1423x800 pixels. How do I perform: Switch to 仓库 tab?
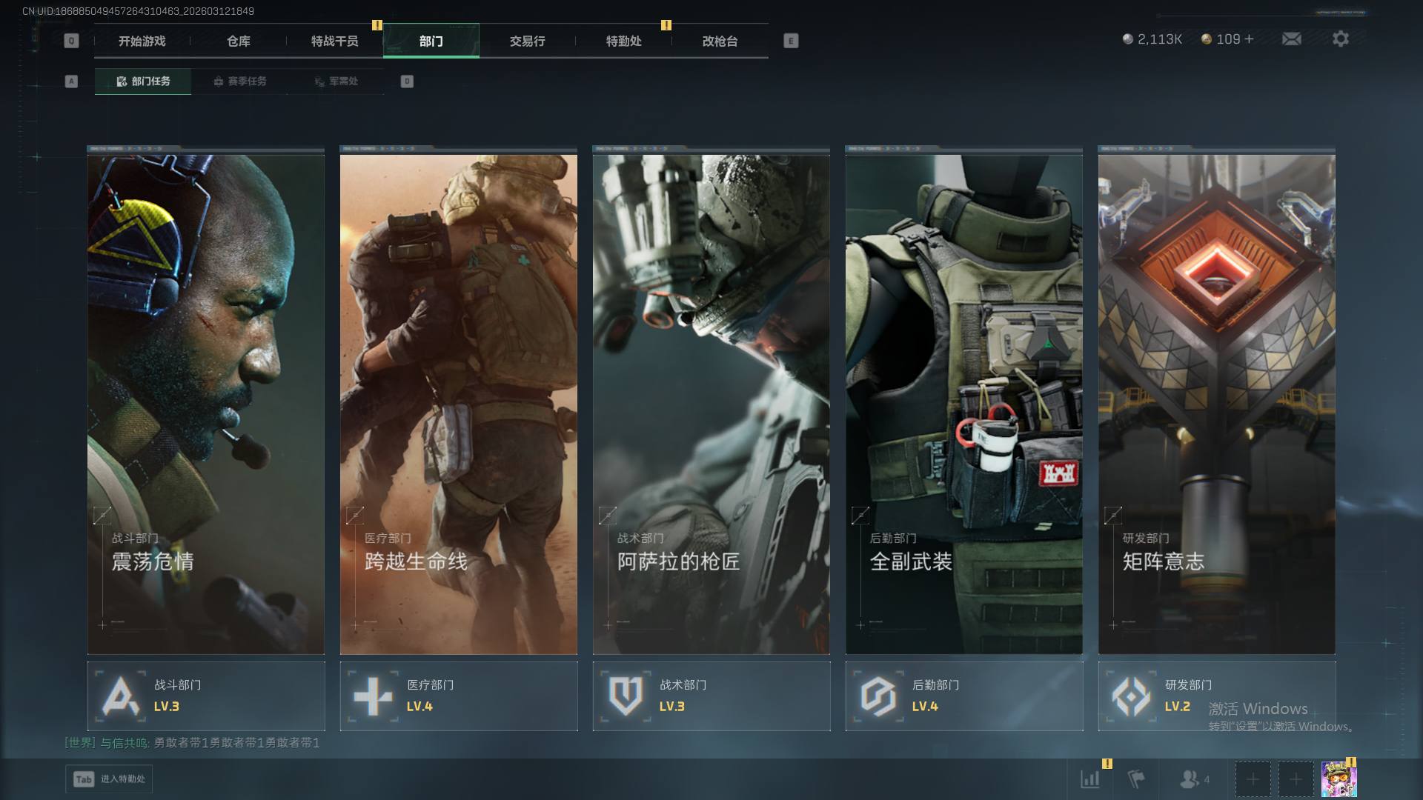click(x=239, y=41)
